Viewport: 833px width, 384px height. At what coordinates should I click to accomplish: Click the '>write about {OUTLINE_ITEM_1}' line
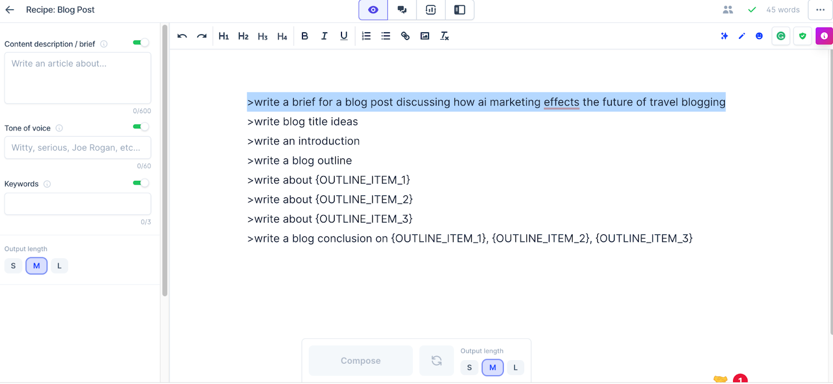tap(329, 180)
